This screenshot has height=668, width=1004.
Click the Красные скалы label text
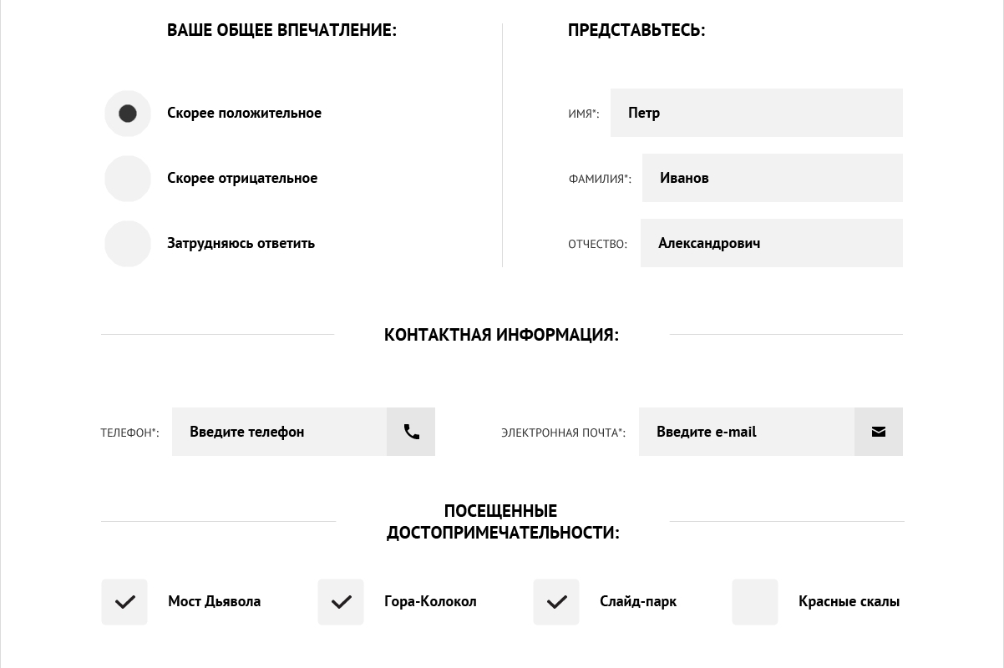pos(849,601)
